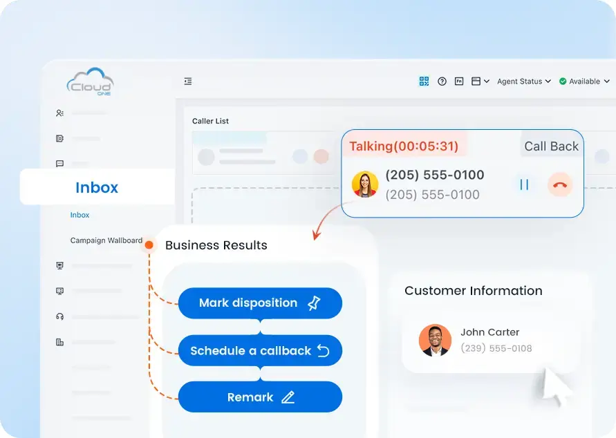The image size is (616, 438).
Task: Click the chat messages icon in the sidebar
Action: tap(59, 164)
